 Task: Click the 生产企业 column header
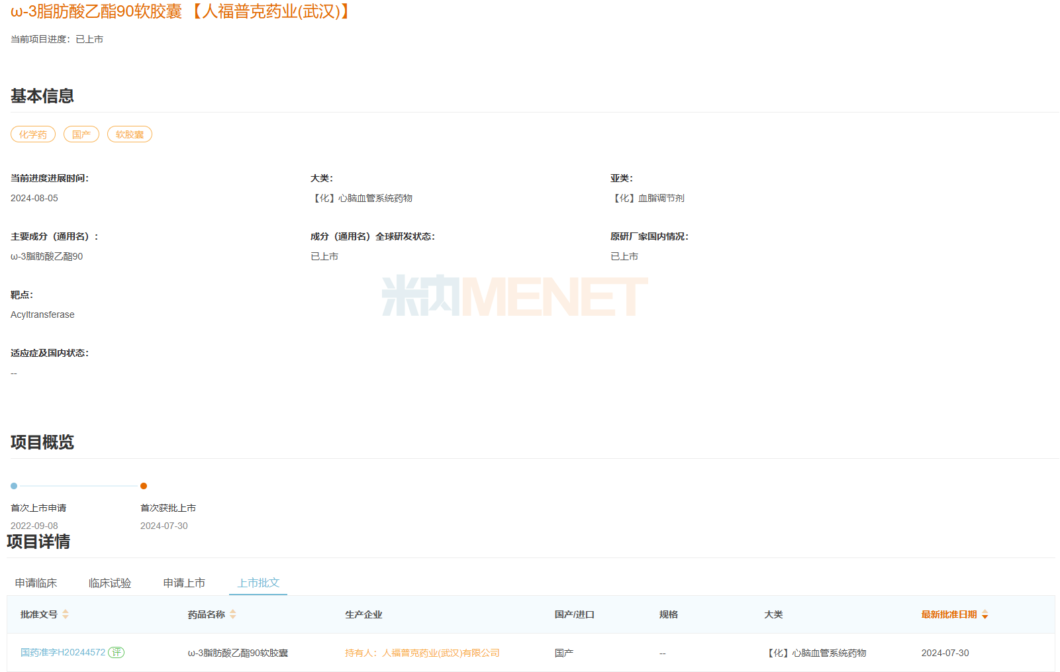[x=363, y=614]
